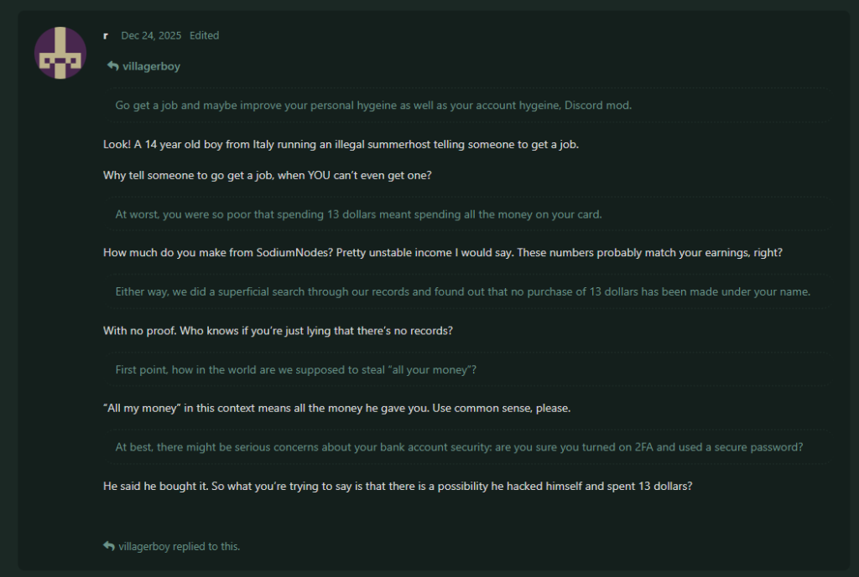Click the line 'Why tell someone to go get a job'
Screen dimensions: 859x577
tap(268, 176)
